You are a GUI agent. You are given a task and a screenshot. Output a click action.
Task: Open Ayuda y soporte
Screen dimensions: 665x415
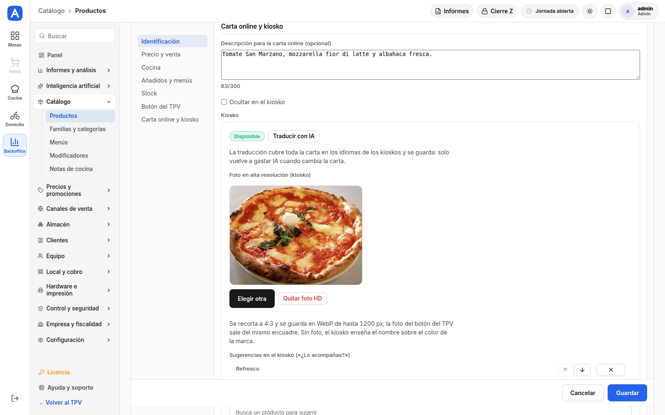point(74,388)
